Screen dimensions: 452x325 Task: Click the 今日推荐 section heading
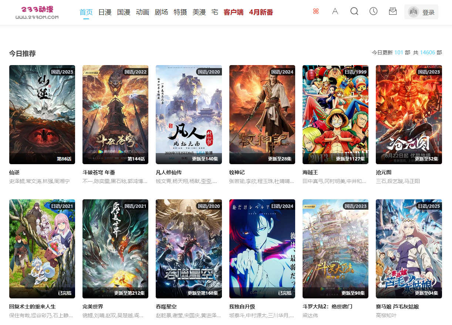click(x=23, y=54)
